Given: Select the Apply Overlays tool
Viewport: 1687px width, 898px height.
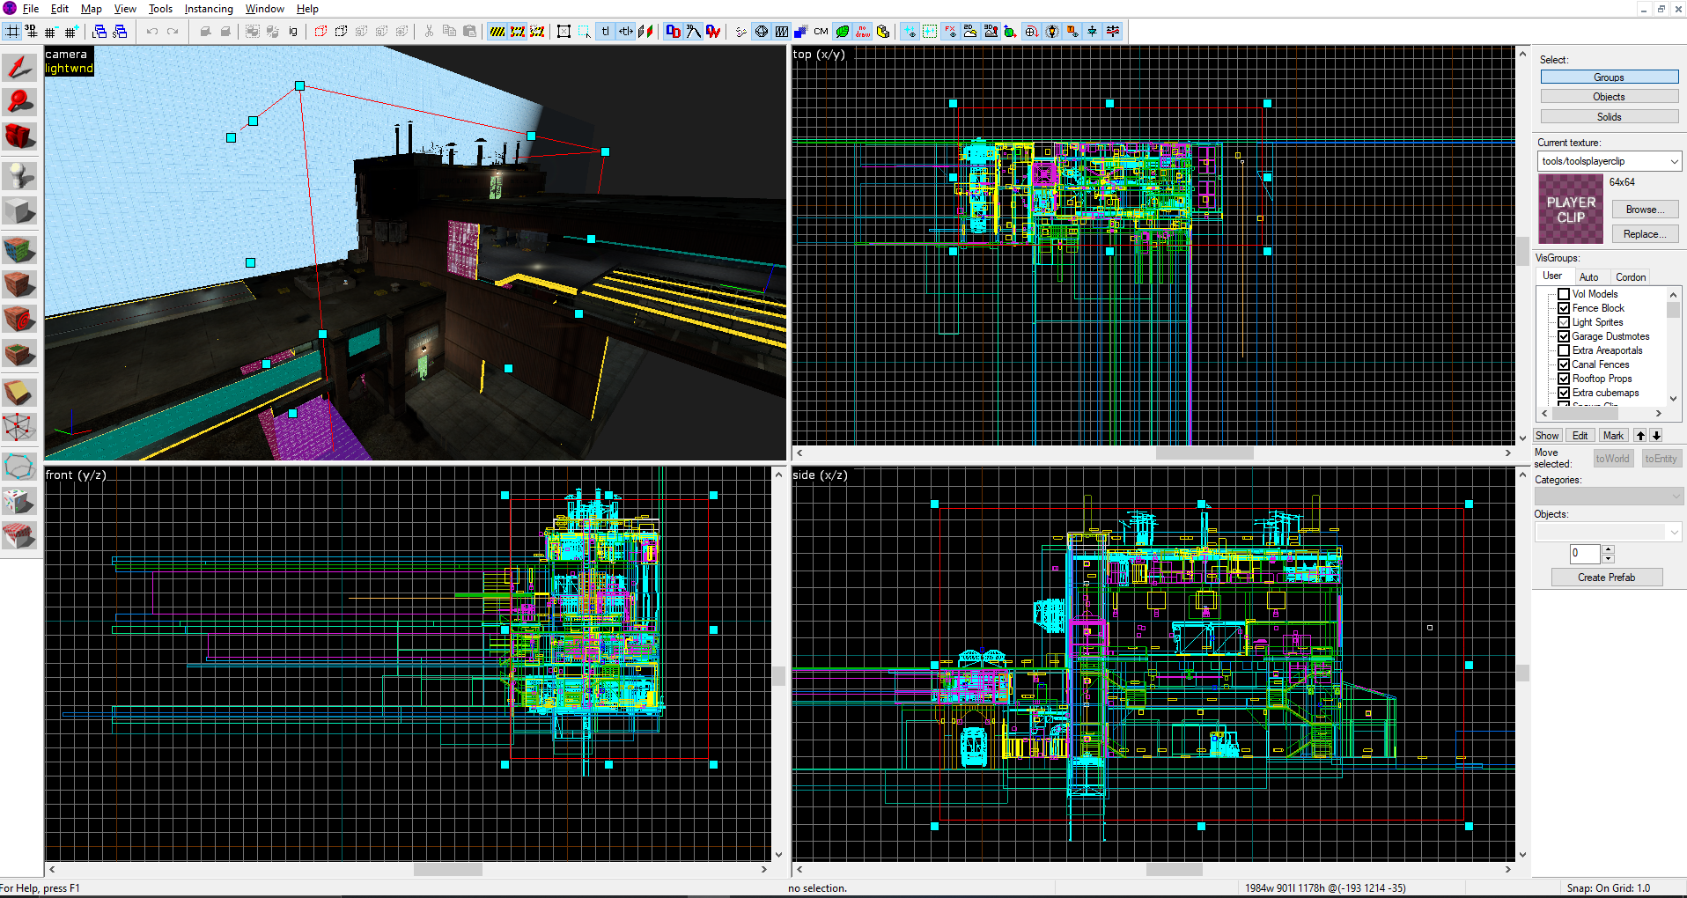Looking at the screenshot, I should click(20, 355).
